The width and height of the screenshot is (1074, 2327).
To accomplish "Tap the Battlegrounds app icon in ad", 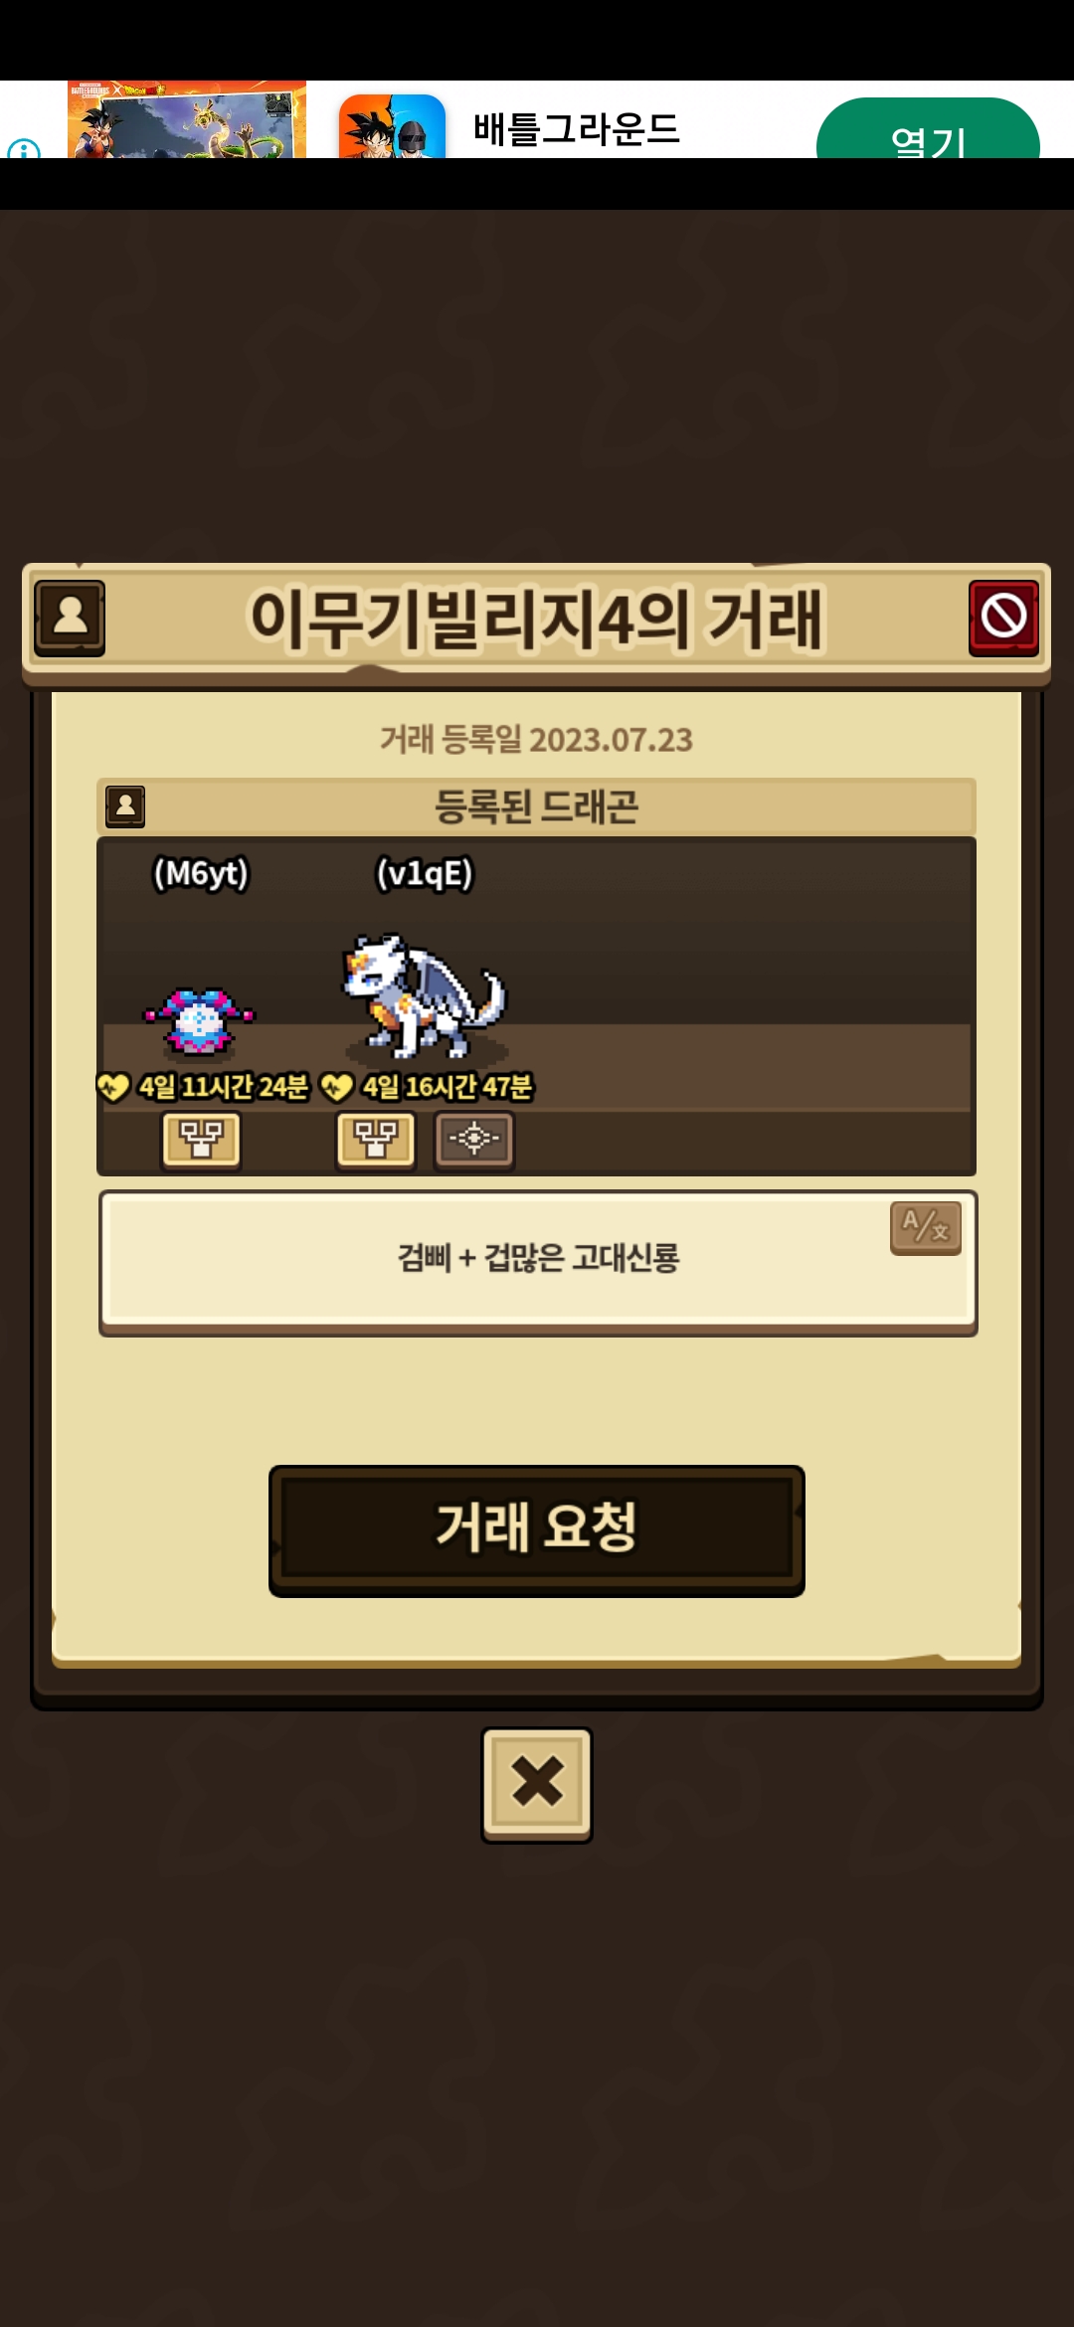I will (x=392, y=126).
